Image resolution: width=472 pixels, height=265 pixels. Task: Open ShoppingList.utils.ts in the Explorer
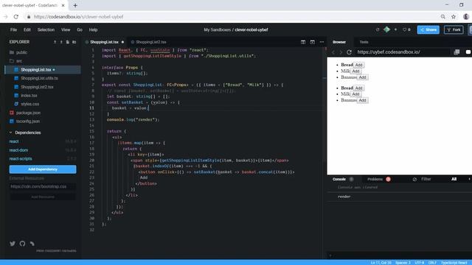point(39,78)
